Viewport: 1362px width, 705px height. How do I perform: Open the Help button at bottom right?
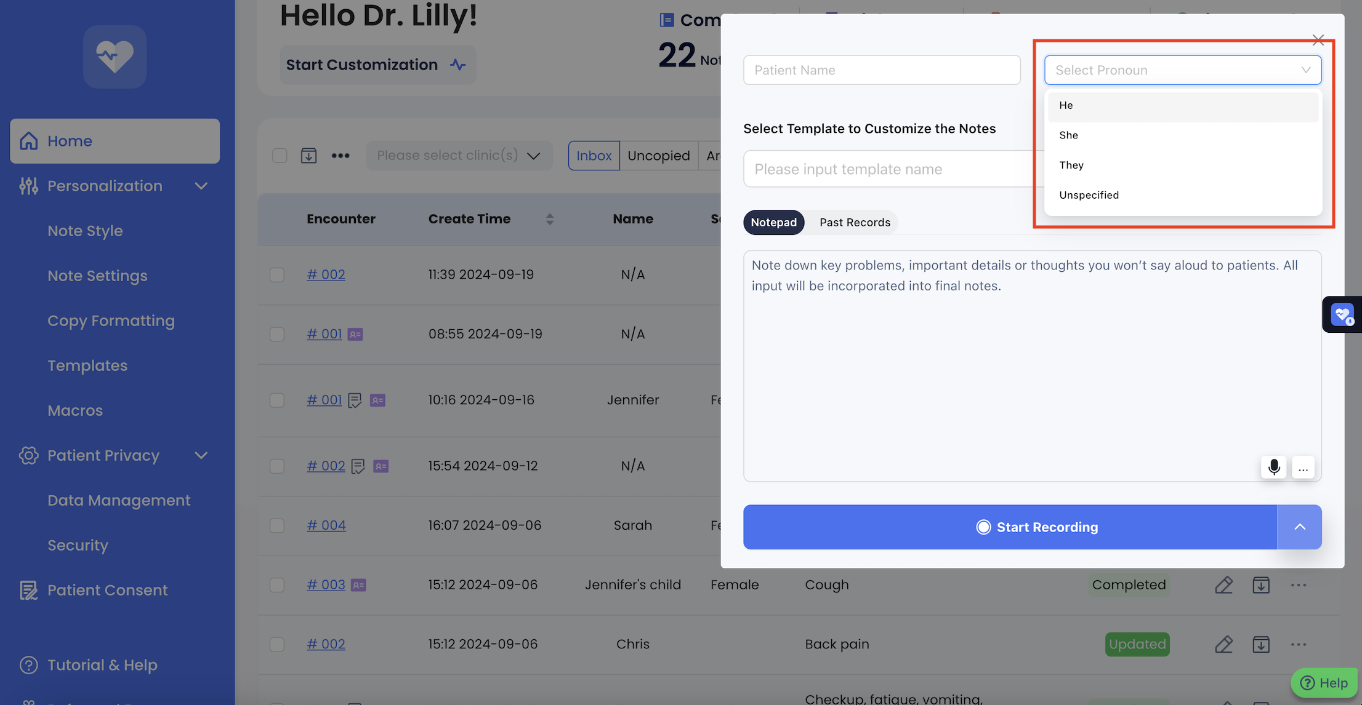click(1324, 683)
